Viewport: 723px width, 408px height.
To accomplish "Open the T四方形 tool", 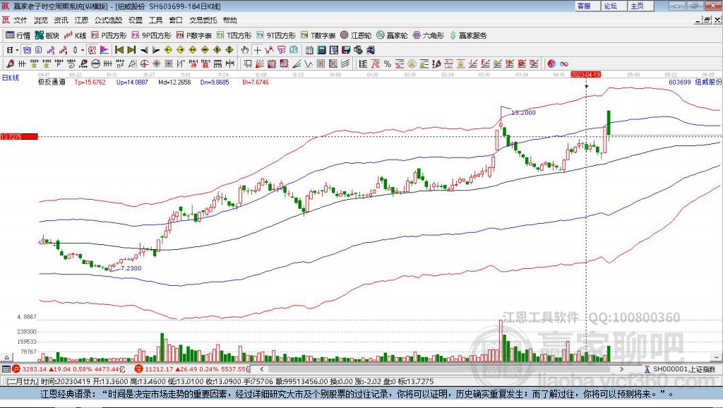I will coord(234,35).
